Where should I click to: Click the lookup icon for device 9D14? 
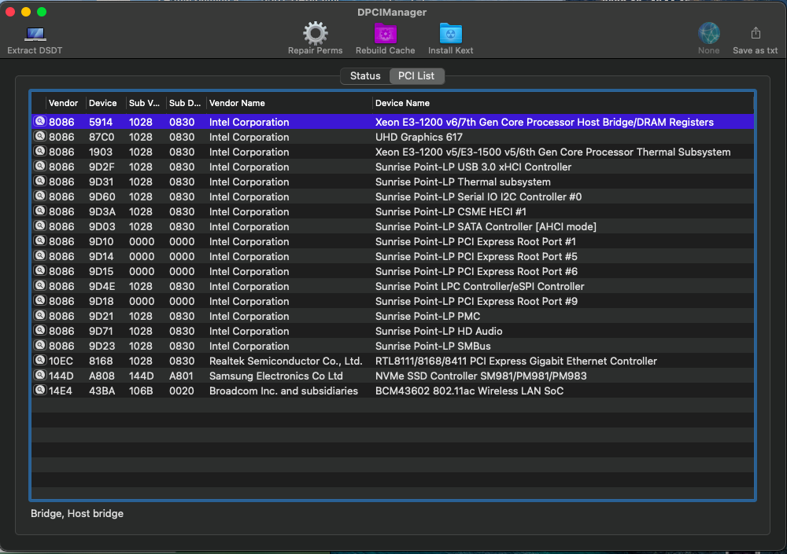click(x=39, y=255)
